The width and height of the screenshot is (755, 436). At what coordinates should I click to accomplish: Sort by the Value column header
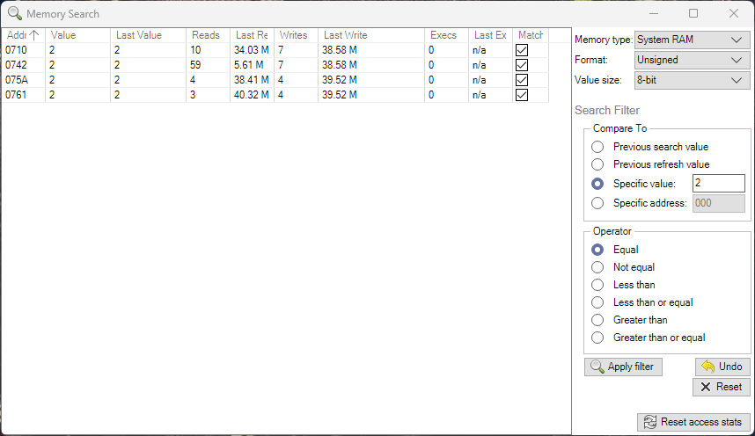[x=77, y=35]
